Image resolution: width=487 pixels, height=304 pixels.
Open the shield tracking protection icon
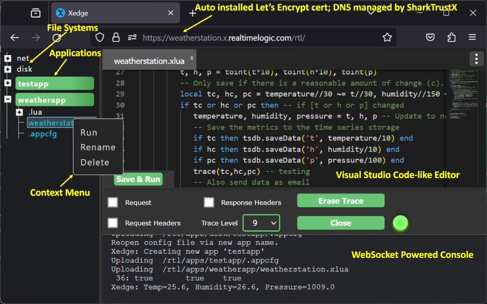[x=99, y=37]
